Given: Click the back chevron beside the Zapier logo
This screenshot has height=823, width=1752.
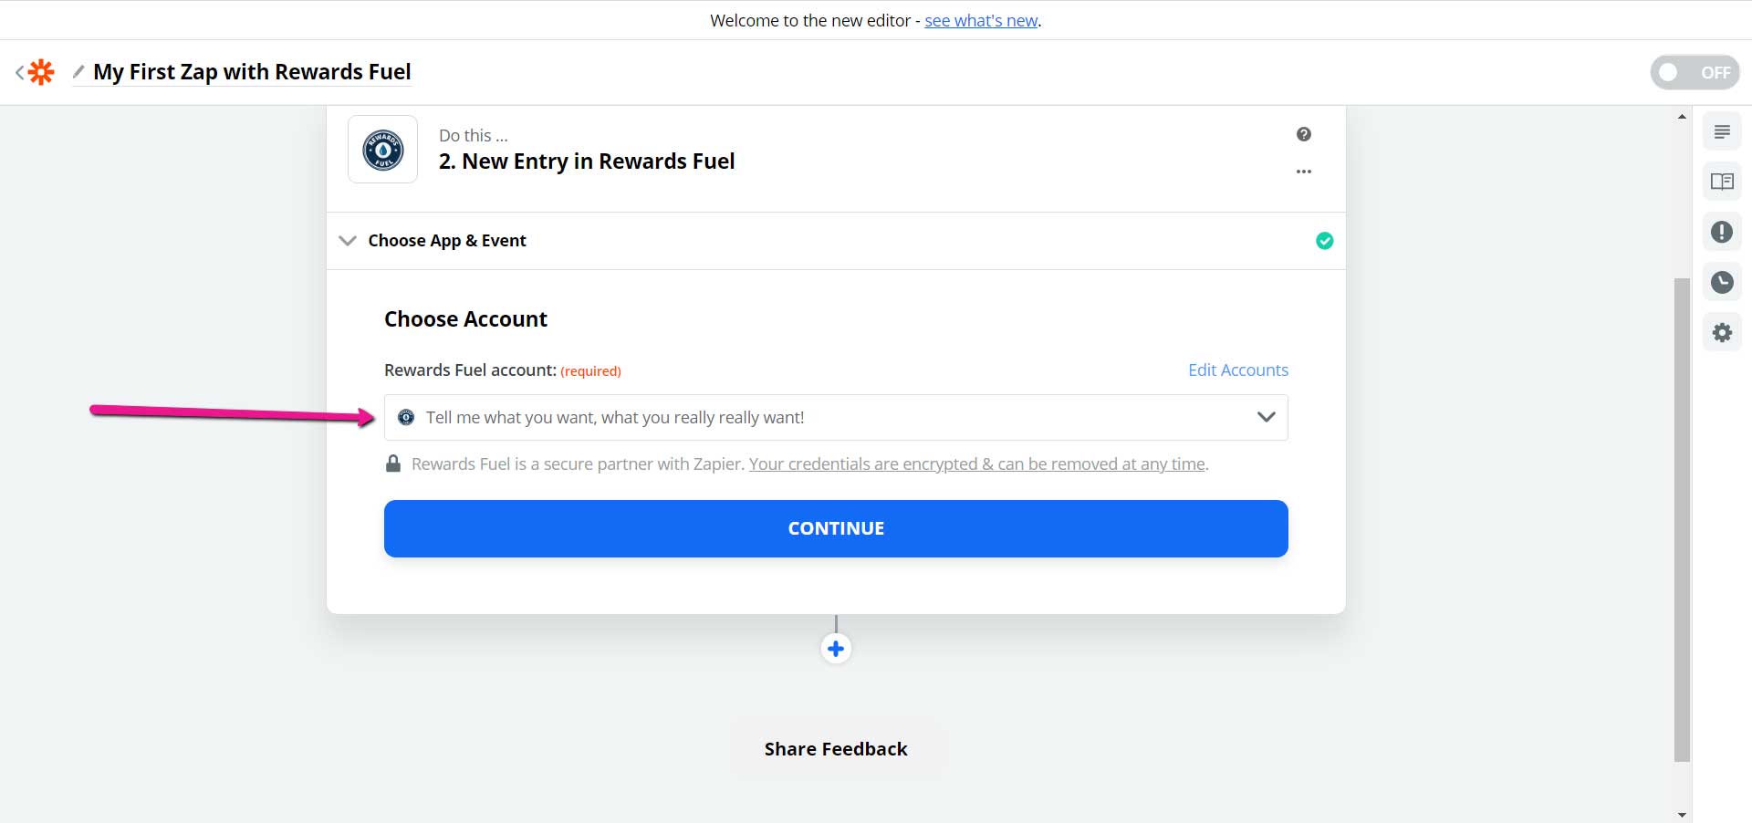Looking at the screenshot, I should pyautogui.click(x=19, y=72).
